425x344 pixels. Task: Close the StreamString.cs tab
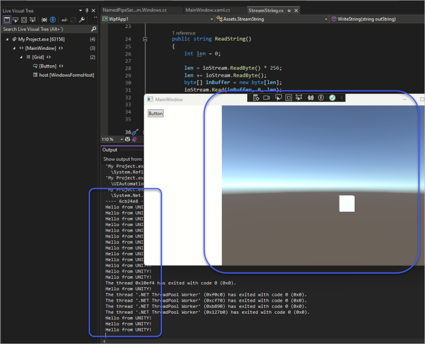pos(296,10)
